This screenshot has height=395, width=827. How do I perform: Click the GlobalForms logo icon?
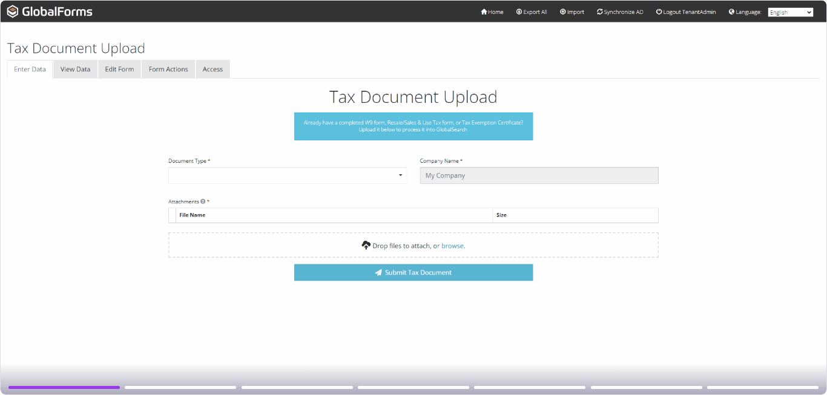click(12, 11)
